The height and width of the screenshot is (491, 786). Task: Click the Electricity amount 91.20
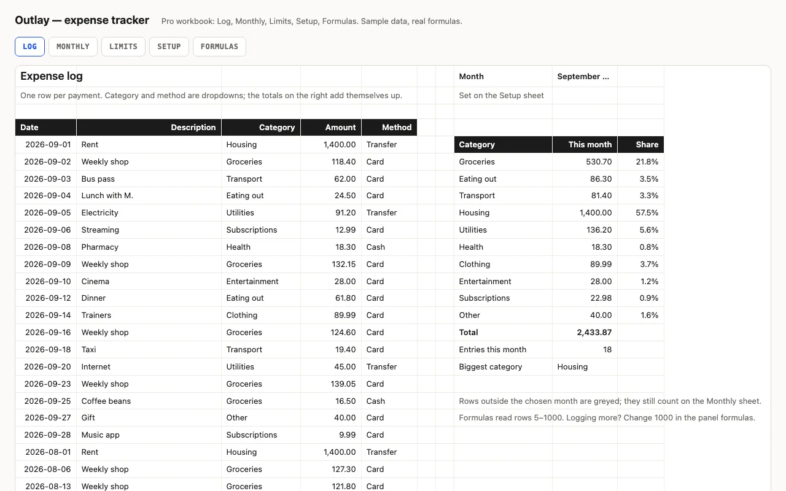pos(331,213)
